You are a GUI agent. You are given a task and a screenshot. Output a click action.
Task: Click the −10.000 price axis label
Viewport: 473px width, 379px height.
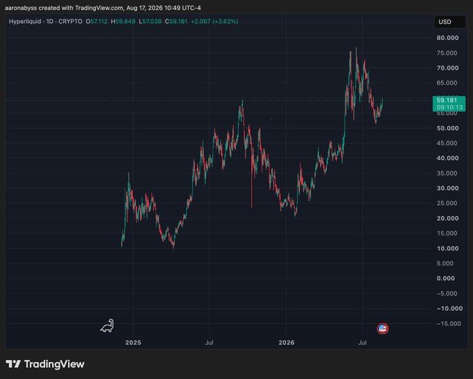click(449, 309)
